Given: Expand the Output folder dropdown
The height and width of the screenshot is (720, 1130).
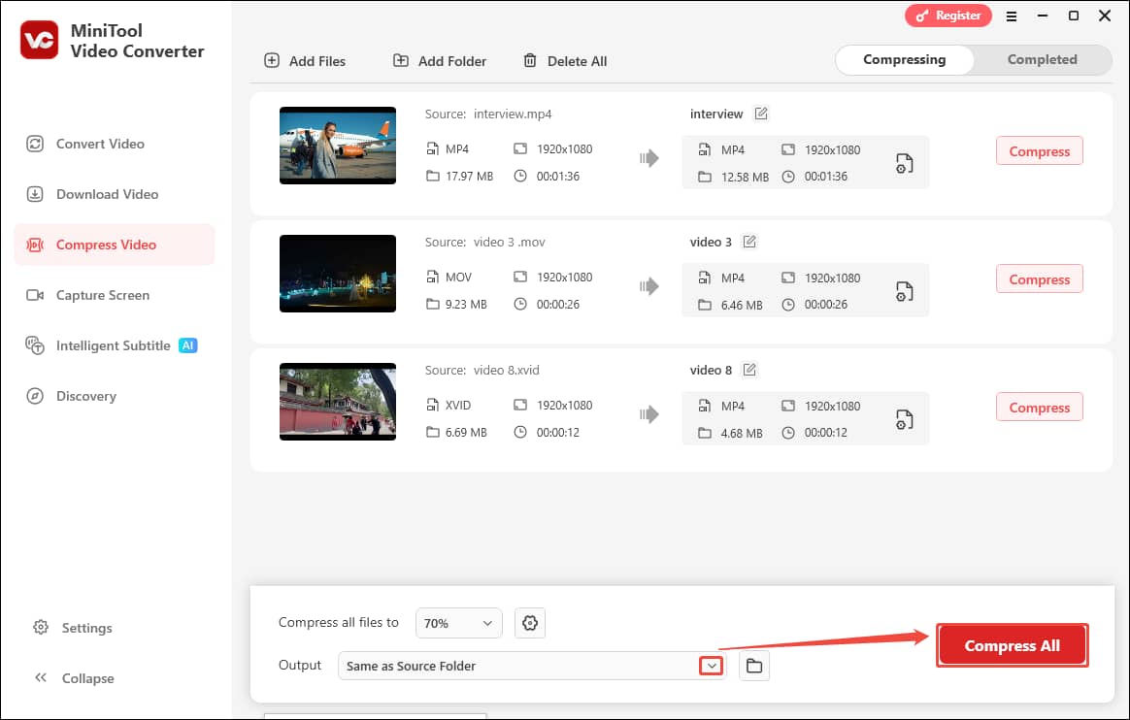Looking at the screenshot, I should click(712, 665).
